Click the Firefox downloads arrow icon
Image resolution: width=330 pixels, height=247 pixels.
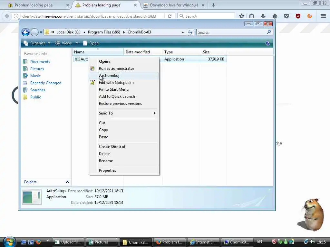263,16
